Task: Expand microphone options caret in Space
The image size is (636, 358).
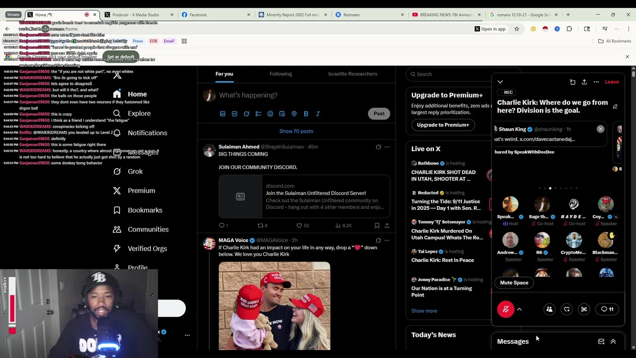Action: pyautogui.click(x=519, y=309)
